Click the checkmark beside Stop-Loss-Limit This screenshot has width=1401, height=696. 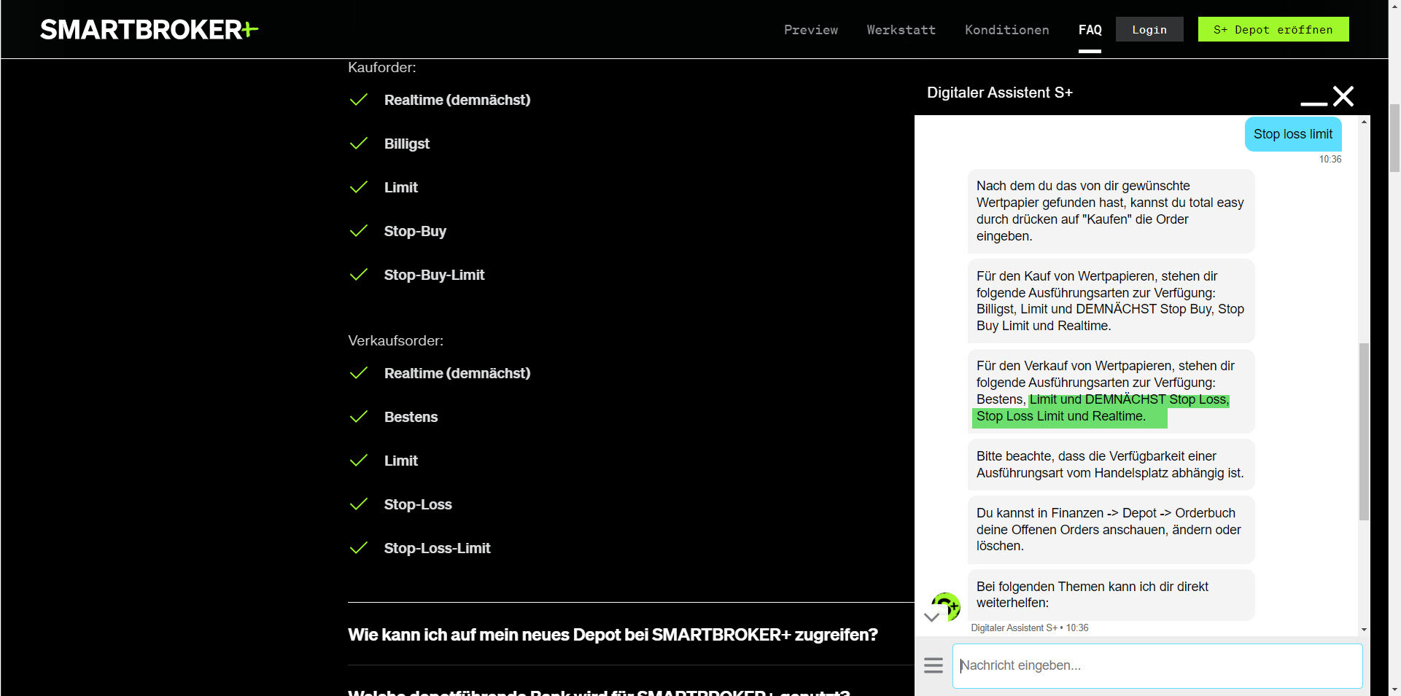coord(358,548)
